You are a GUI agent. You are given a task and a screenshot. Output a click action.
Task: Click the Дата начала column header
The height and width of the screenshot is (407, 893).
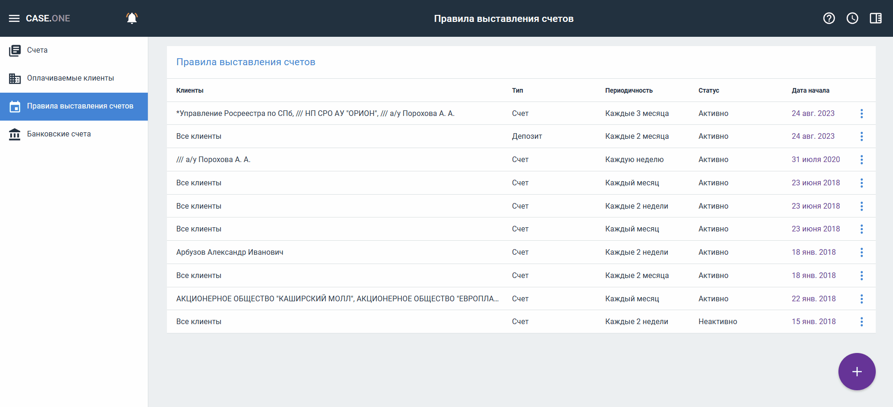click(810, 90)
